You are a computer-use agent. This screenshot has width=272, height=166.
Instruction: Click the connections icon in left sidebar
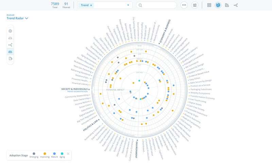(x=10, y=45)
